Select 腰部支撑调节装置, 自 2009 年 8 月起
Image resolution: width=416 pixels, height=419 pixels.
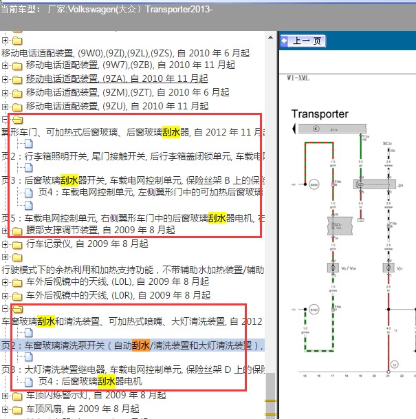click(100, 230)
